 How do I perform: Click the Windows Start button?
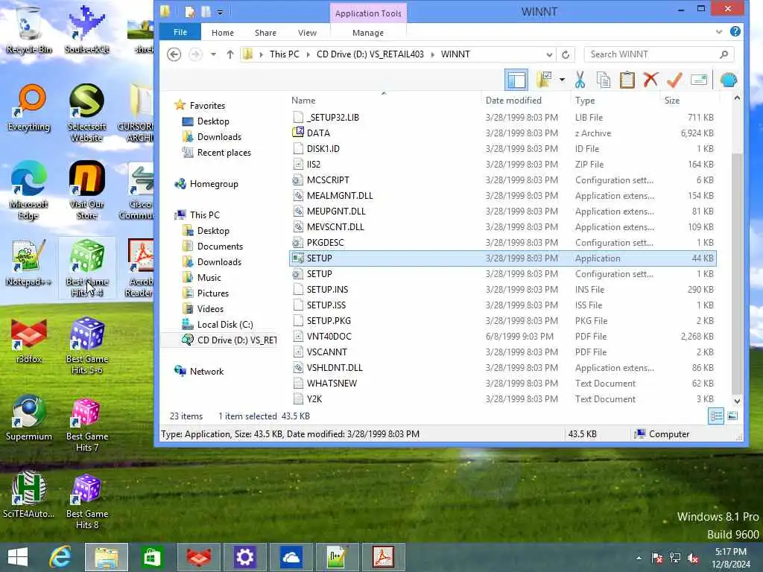coord(18,557)
